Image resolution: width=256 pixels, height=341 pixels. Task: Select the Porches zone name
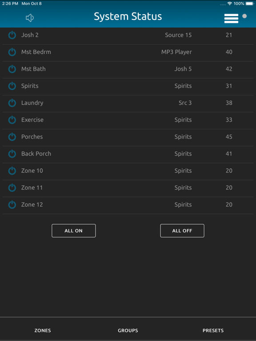pos(32,137)
